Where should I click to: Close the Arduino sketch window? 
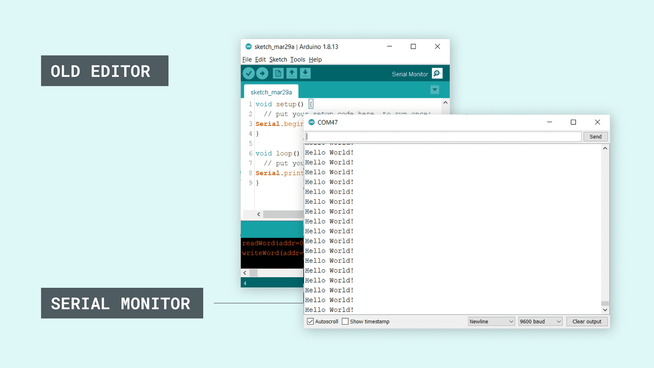[437, 47]
